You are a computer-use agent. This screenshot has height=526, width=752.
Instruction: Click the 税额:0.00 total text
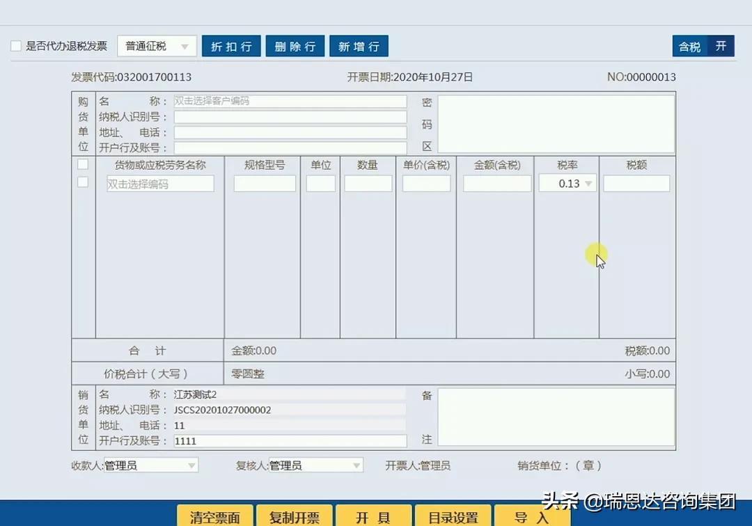point(648,351)
